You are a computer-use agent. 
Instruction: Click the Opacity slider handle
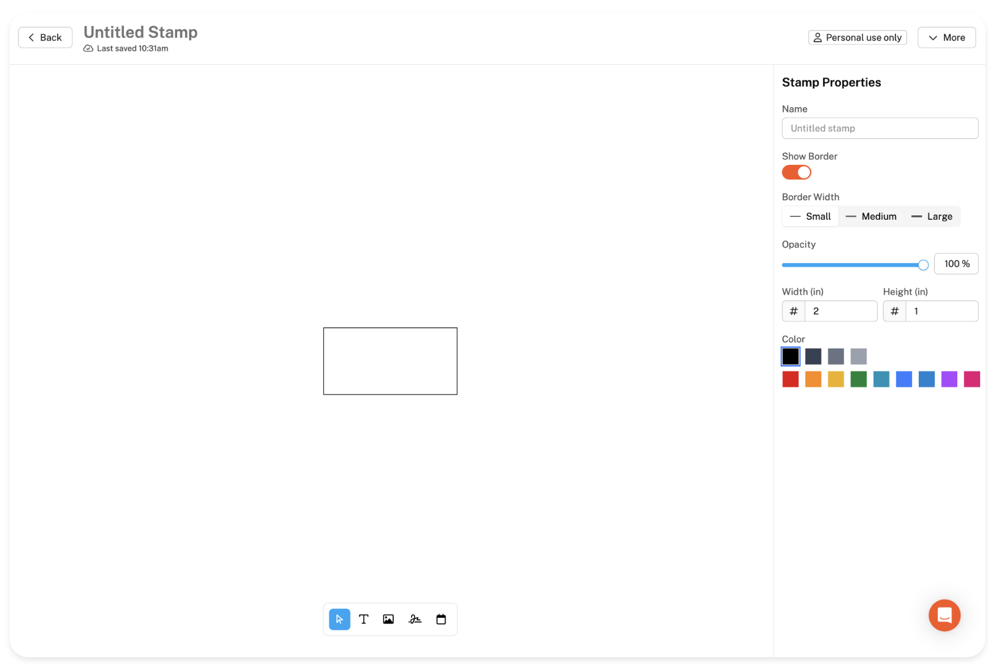[923, 265]
